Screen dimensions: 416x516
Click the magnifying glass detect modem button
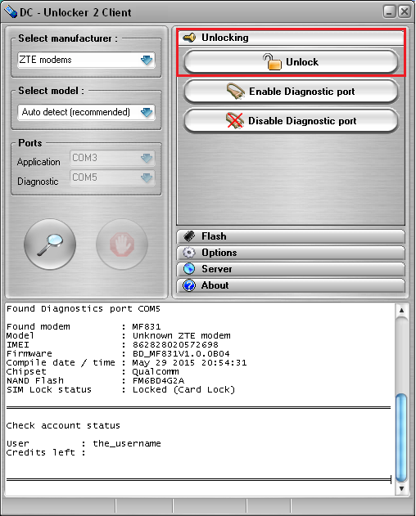pos(50,245)
